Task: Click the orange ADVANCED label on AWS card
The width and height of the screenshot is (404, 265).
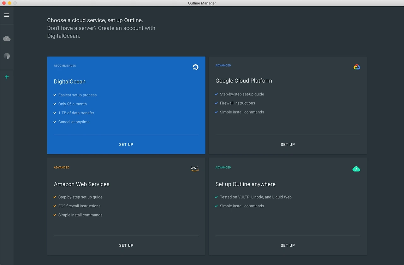Action: (62, 168)
